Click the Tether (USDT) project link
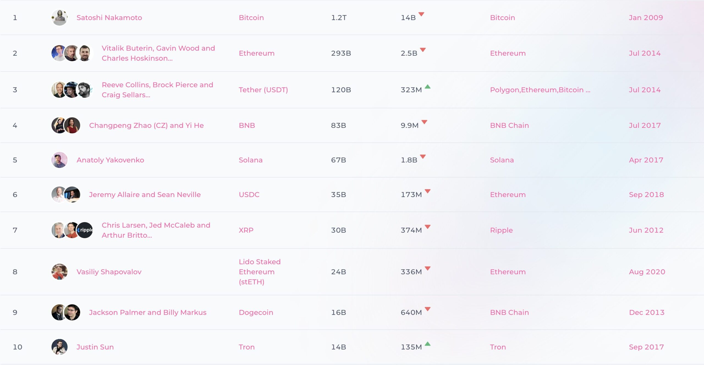Viewport: 704px width, 365px height. coord(263,90)
